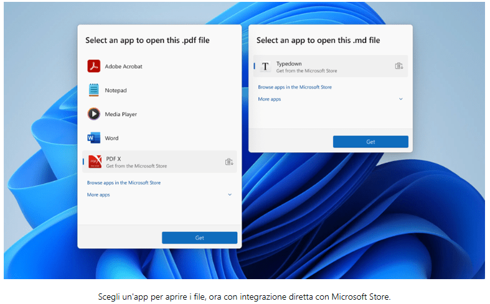
Task: Click the Get button in the pdf dialog
Action: [x=199, y=238]
